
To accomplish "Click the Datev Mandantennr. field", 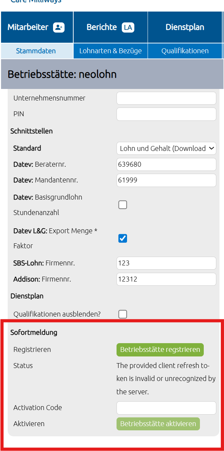I will (x=166, y=180).
